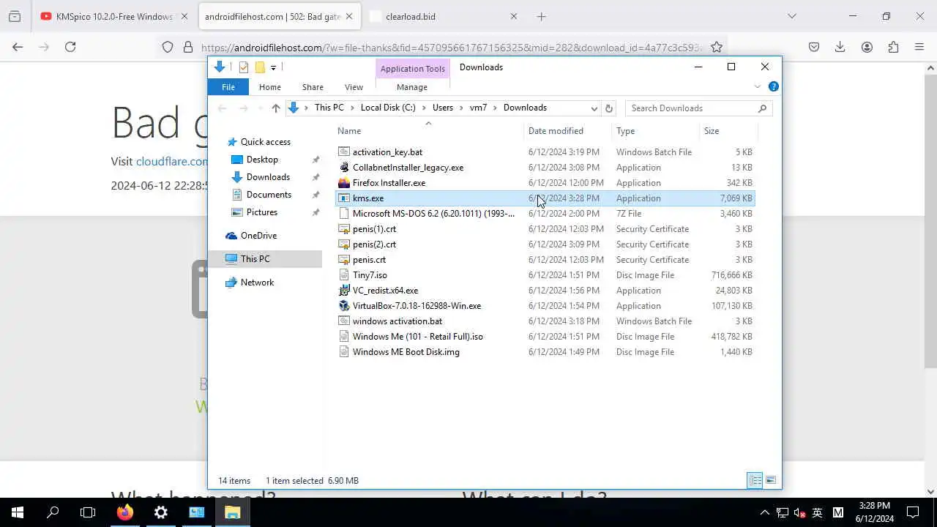Select Network in the navigation pane

[257, 283]
